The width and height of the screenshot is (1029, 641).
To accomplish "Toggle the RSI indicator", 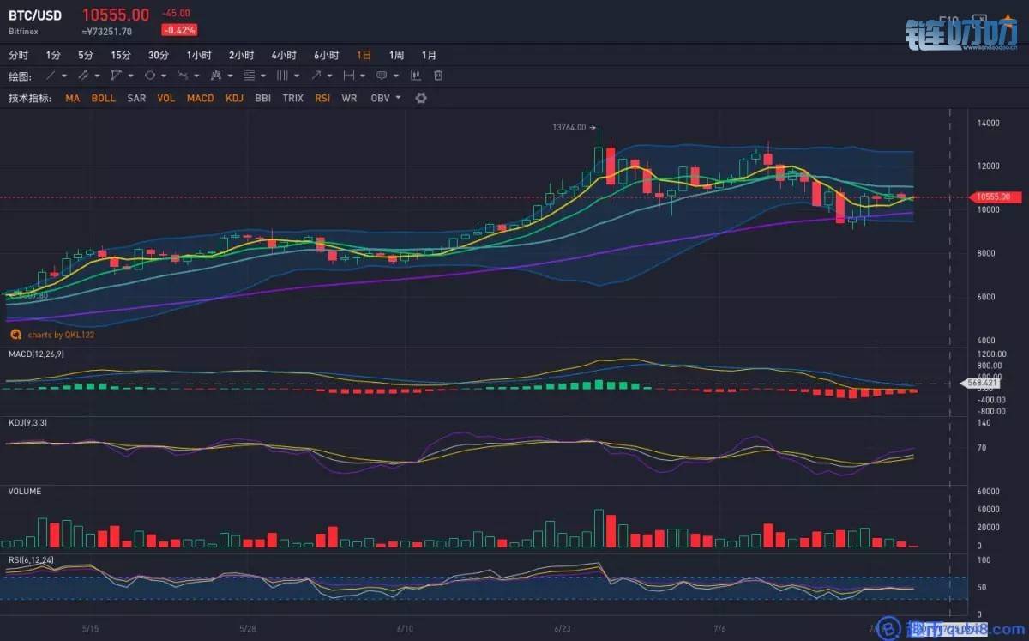I will (x=322, y=98).
